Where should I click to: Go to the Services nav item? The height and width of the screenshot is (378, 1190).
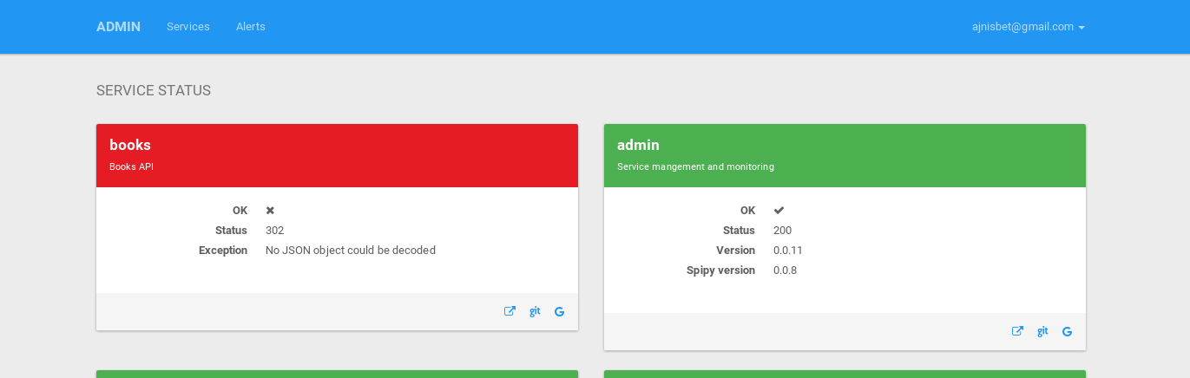coord(188,27)
